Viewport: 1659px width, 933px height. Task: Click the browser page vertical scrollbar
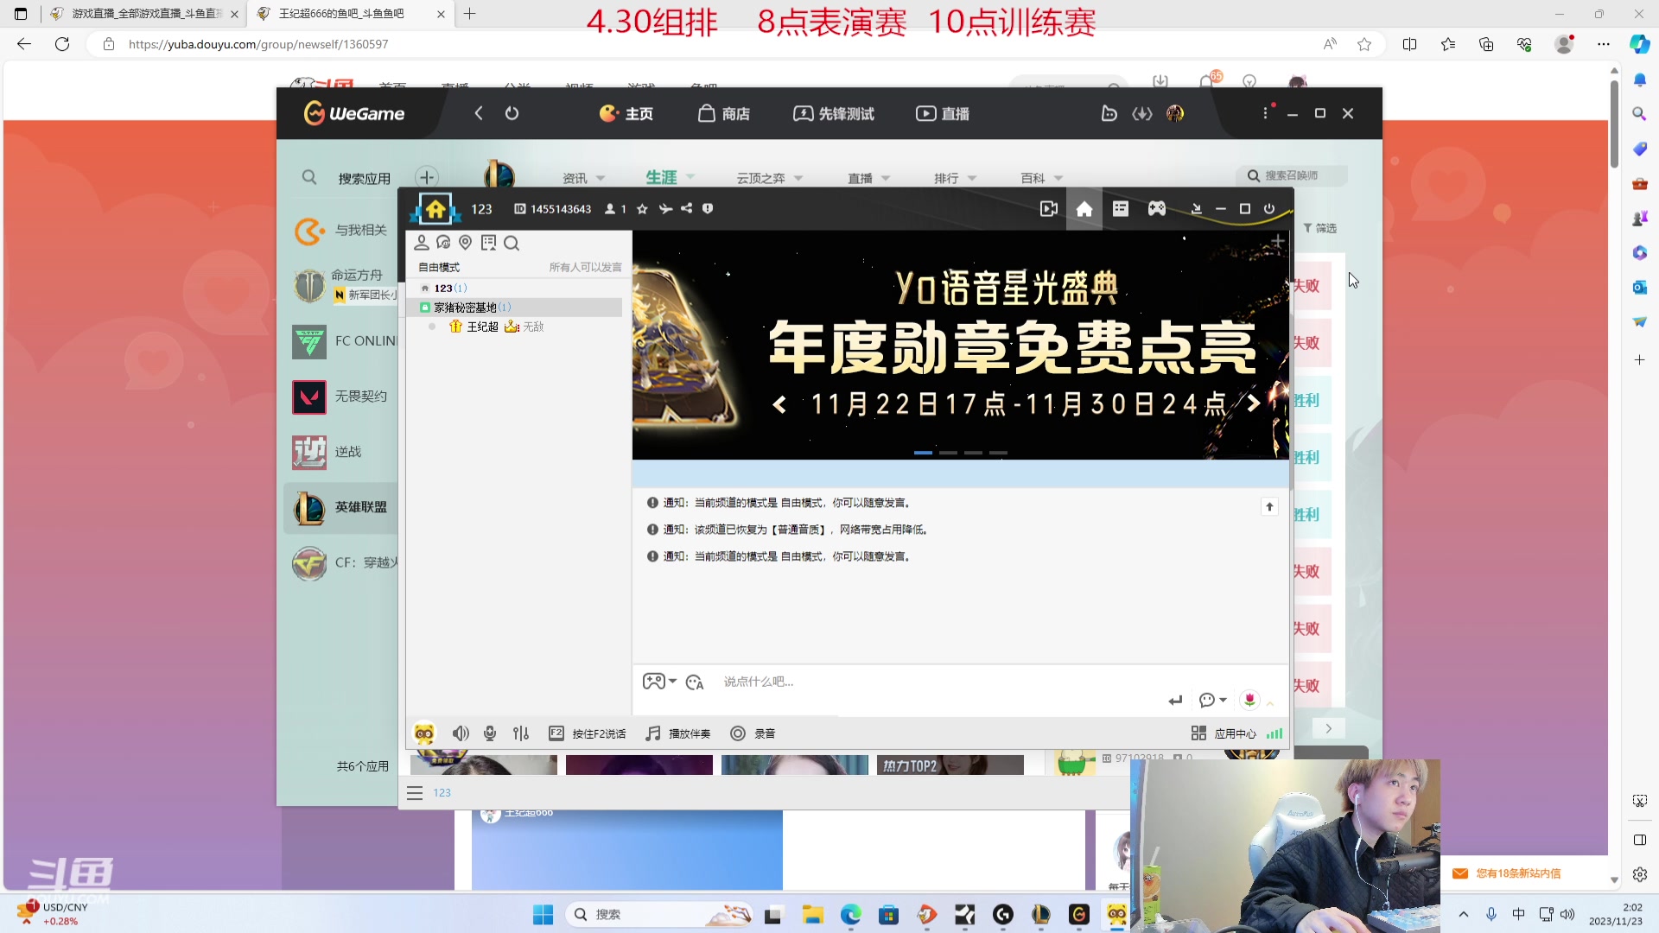1613,125
